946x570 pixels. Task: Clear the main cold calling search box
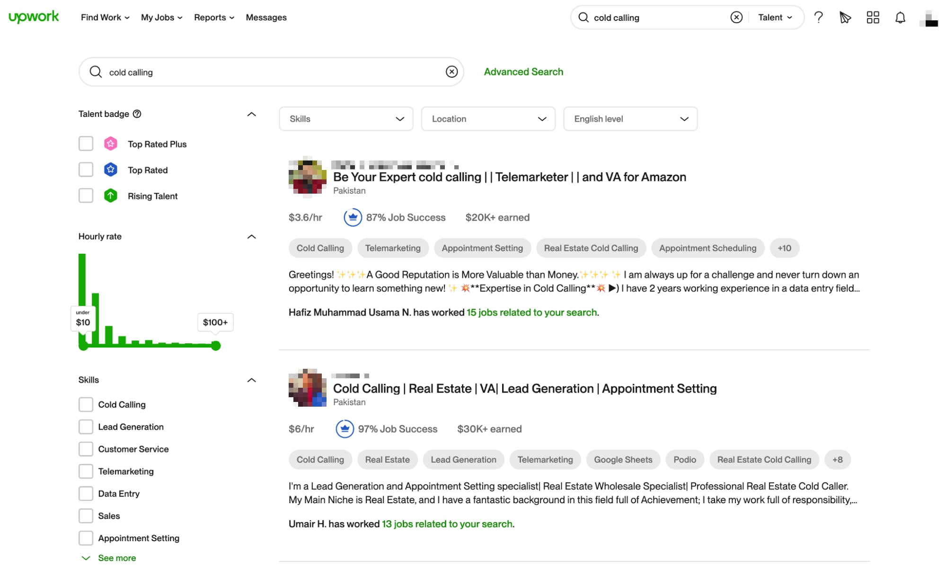click(x=451, y=71)
